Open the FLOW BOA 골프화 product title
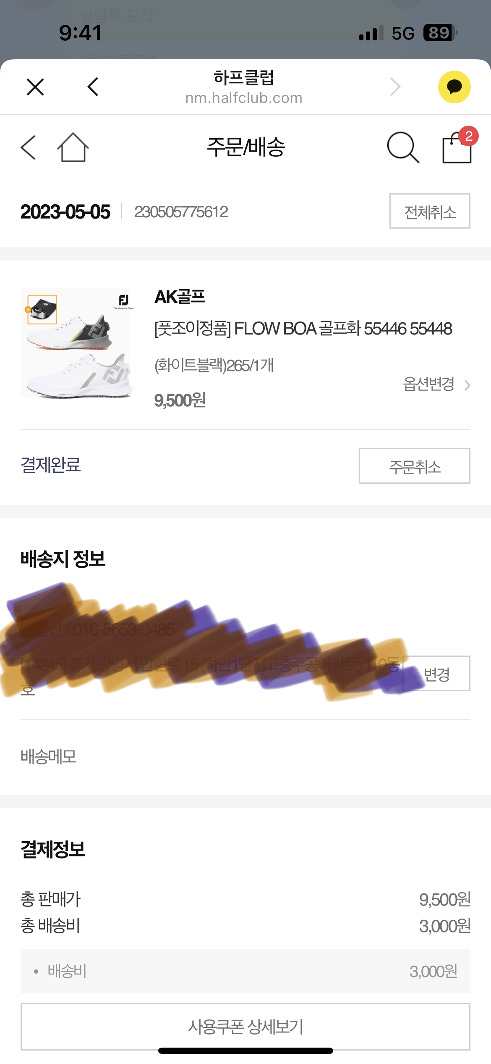Viewport: 491px width, 1064px height. tap(303, 329)
